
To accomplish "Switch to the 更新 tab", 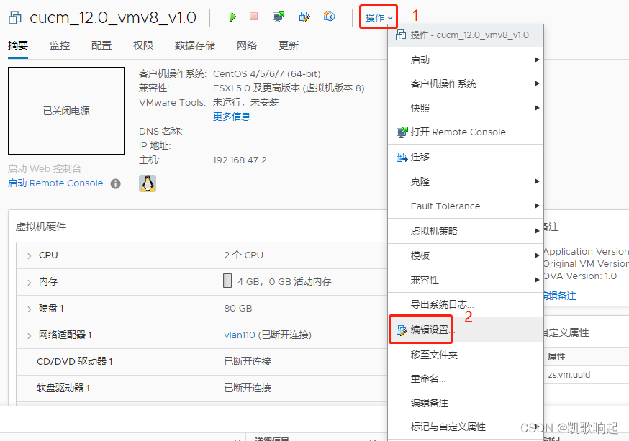I will (287, 45).
